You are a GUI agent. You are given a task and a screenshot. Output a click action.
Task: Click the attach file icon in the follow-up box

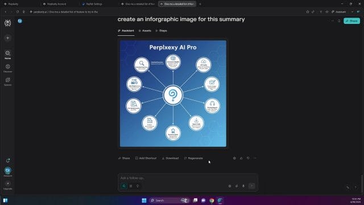pyautogui.click(x=237, y=186)
